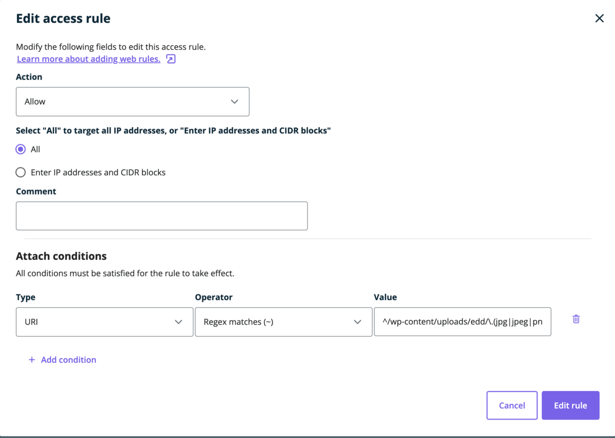The width and height of the screenshot is (615, 438).
Task: Close the Edit access rule dialog
Action: pyautogui.click(x=599, y=18)
